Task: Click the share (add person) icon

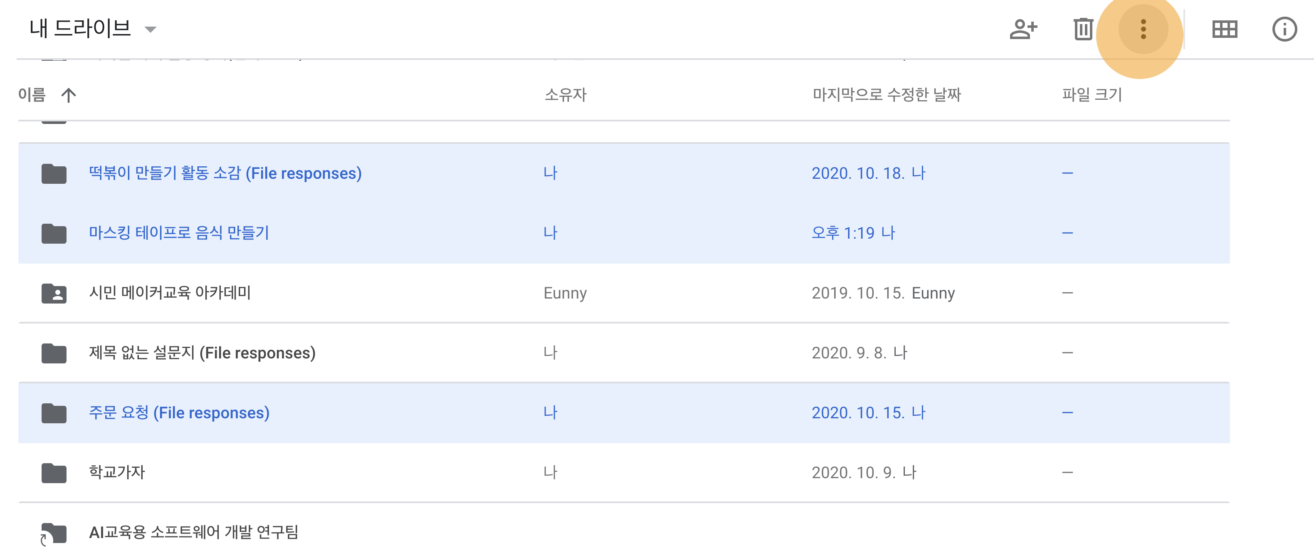Action: click(1023, 29)
